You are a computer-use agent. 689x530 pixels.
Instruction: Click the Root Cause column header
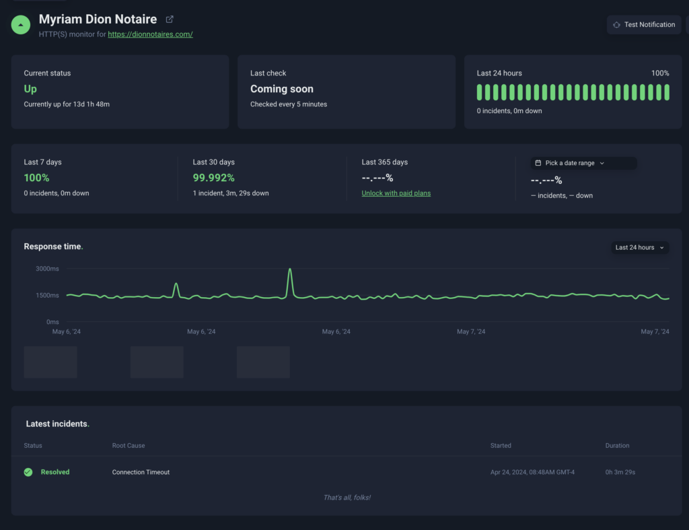pyautogui.click(x=128, y=446)
